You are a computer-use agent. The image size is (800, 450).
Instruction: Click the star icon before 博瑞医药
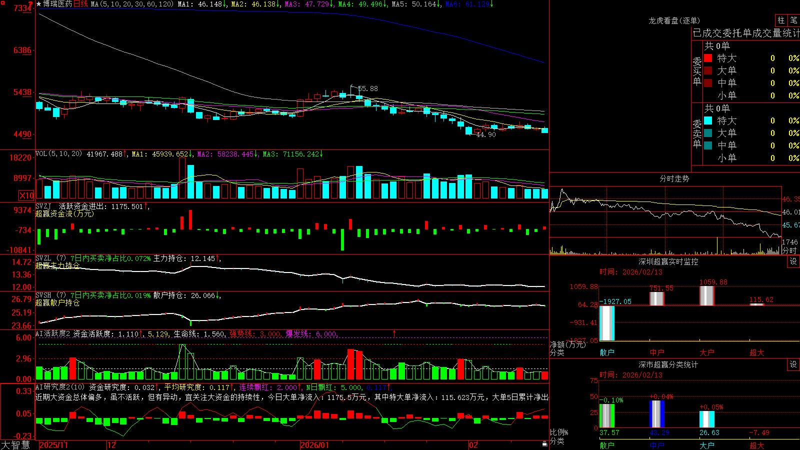pyautogui.click(x=39, y=4)
